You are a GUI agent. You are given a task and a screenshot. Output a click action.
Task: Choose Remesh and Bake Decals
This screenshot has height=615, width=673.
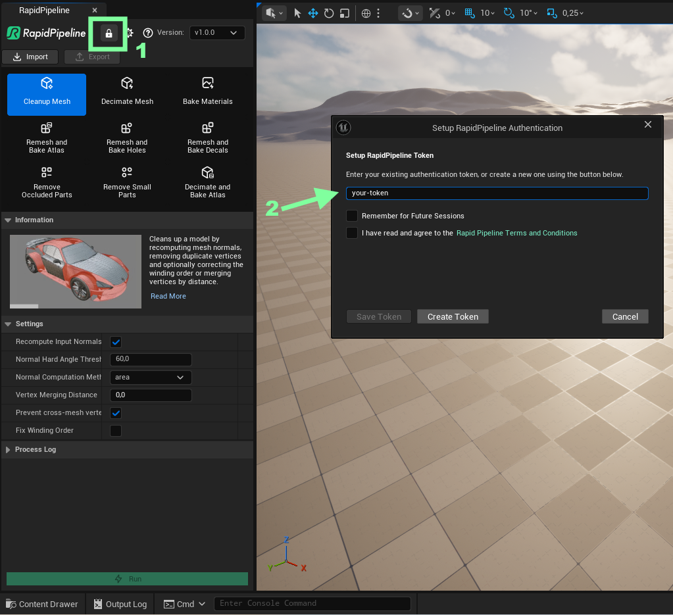208,138
